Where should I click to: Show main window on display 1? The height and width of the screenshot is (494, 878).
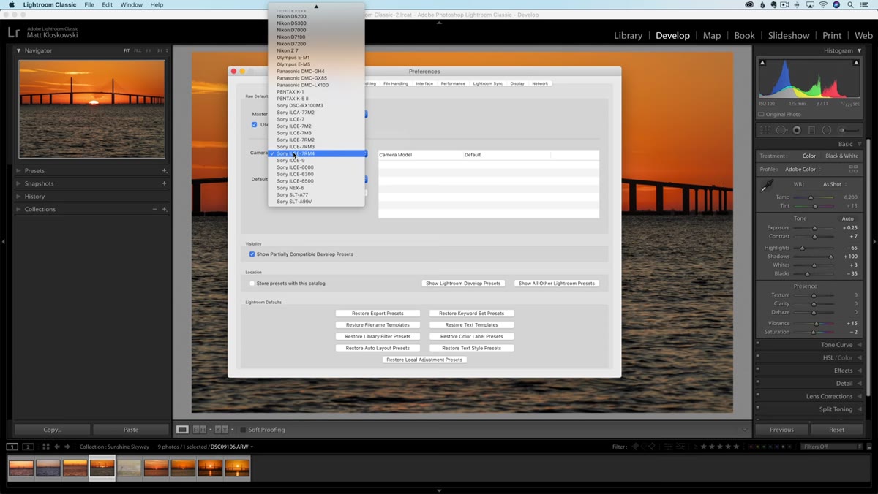pos(12,446)
